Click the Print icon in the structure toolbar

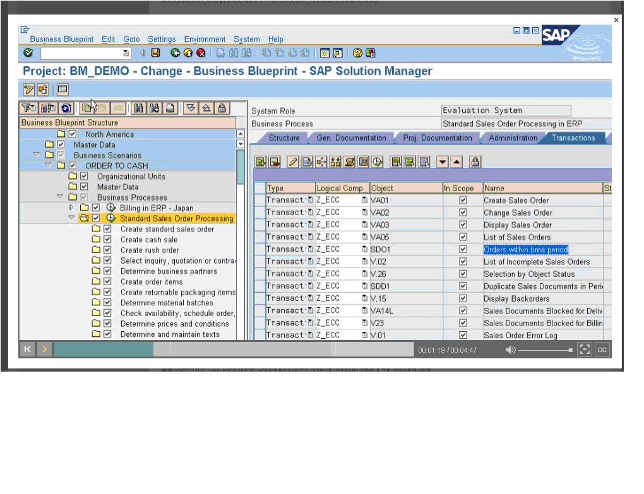click(x=169, y=109)
